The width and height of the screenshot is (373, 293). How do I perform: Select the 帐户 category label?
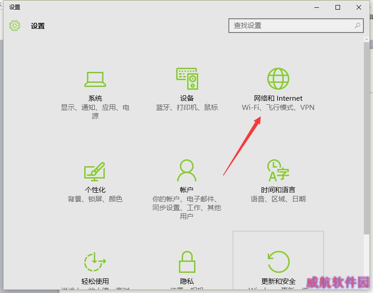[x=187, y=190]
